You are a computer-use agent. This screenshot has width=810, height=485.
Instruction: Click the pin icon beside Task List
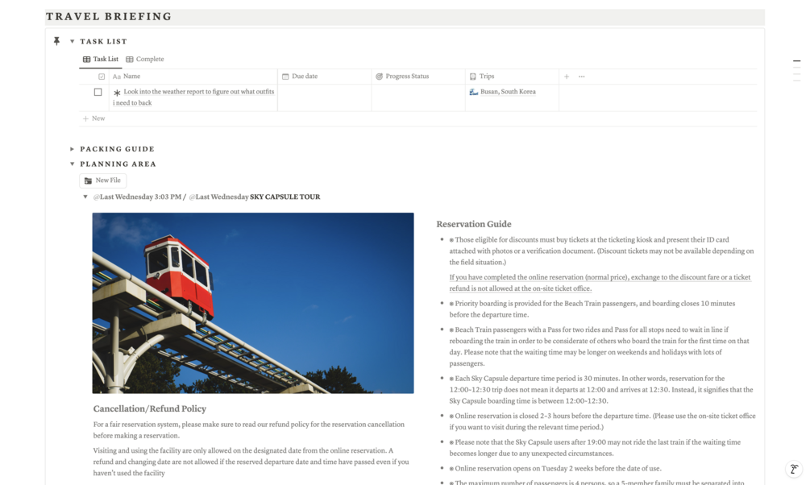pyautogui.click(x=57, y=41)
